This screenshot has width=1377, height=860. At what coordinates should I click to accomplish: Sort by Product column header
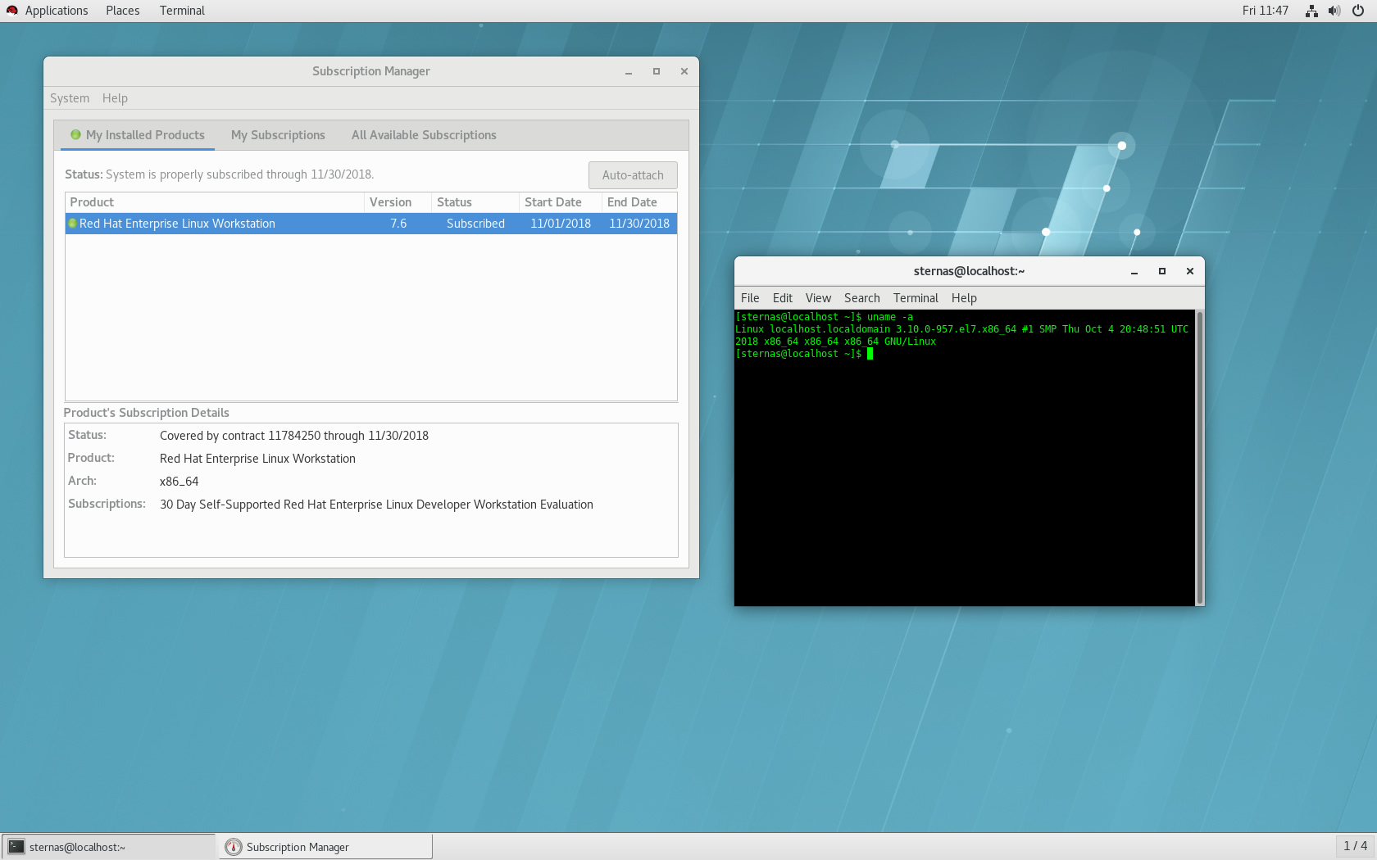click(x=215, y=202)
